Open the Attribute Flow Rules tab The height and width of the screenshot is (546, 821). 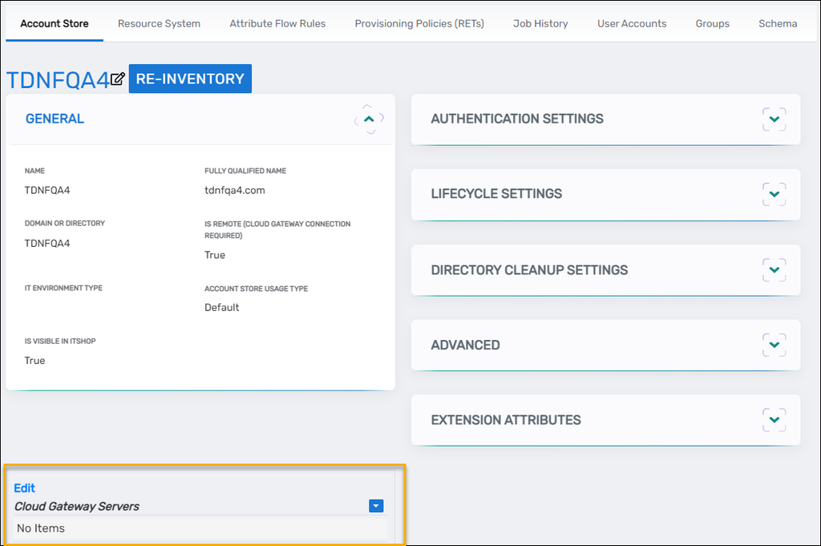pyautogui.click(x=277, y=23)
